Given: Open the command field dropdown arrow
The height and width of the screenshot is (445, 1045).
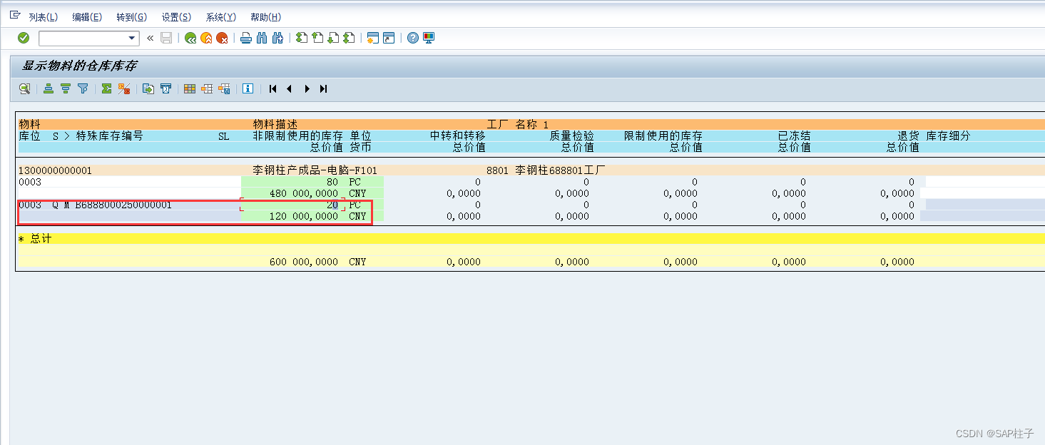Looking at the screenshot, I should [x=132, y=38].
